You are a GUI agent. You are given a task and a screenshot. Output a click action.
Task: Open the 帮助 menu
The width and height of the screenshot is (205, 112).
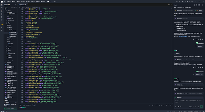(x=43, y=1)
